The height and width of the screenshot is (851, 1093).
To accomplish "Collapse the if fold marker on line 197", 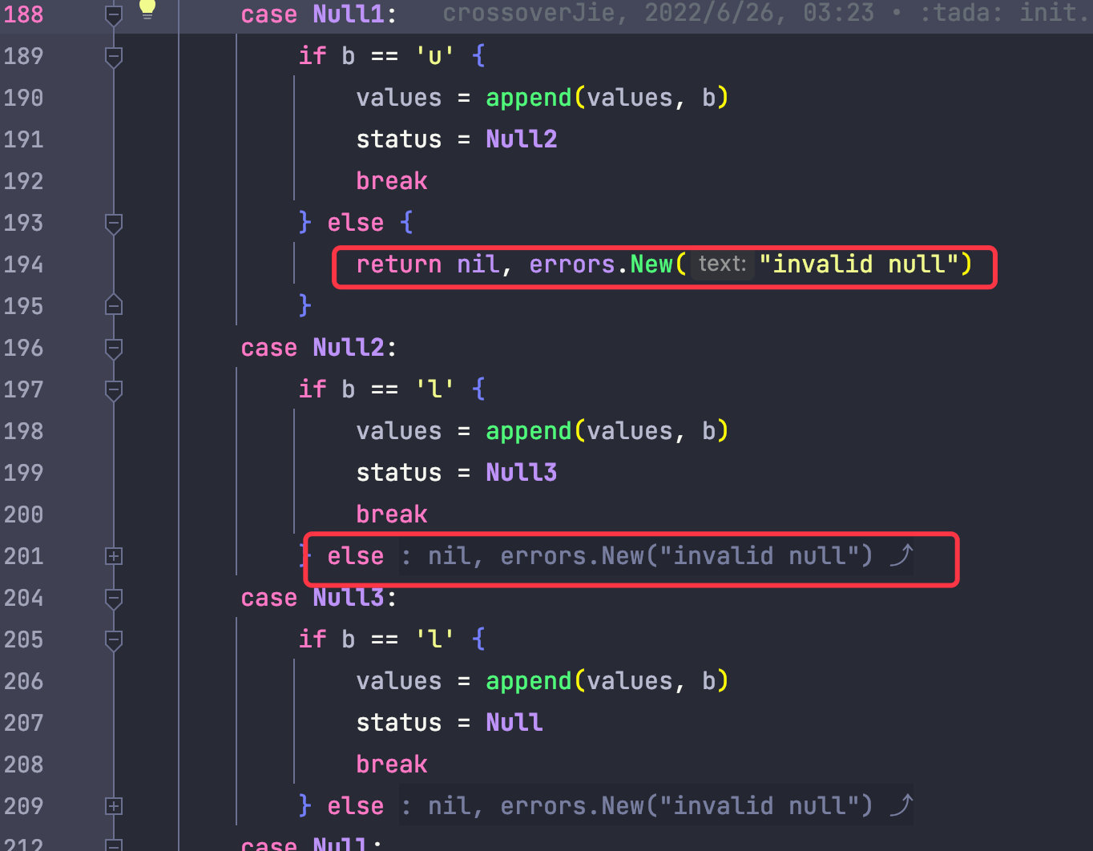I will click(x=114, y=389).
